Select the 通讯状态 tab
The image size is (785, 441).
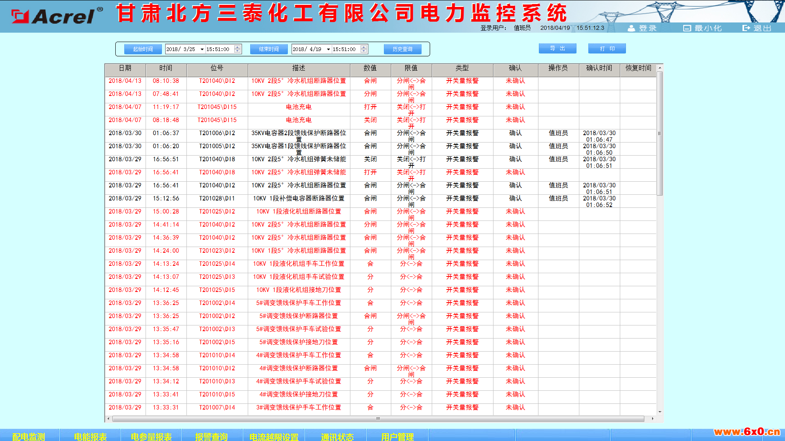(337, 436)
